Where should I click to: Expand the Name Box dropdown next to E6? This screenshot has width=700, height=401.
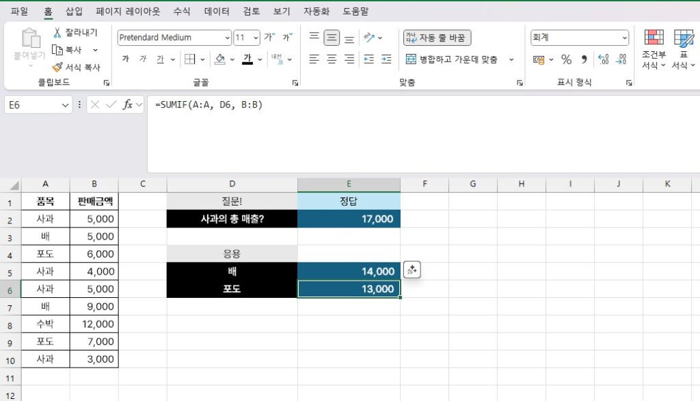tap(66, 105)
